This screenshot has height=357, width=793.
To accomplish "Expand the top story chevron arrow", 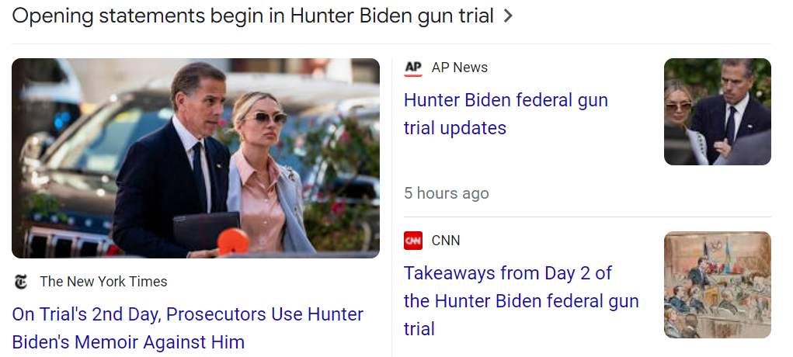I will tap(509, 16).
